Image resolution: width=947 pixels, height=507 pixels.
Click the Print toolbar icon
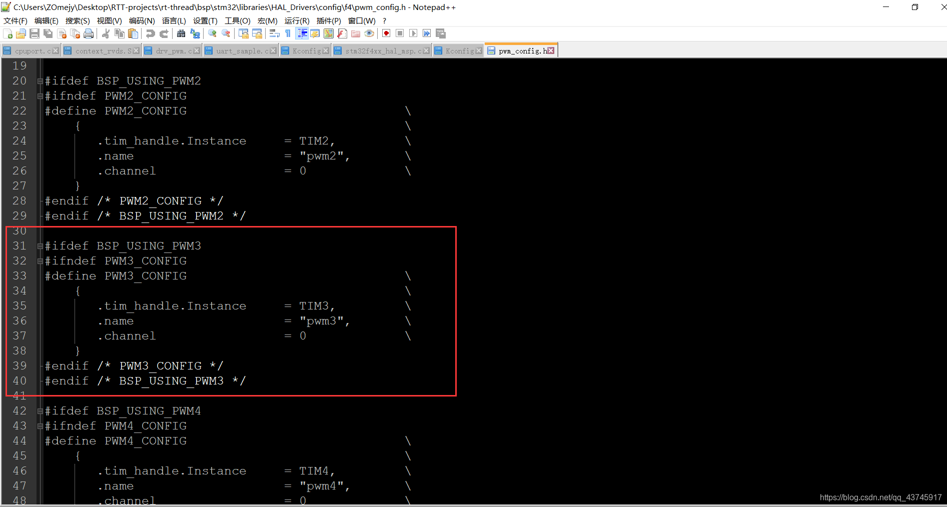[x=89, y=33]
